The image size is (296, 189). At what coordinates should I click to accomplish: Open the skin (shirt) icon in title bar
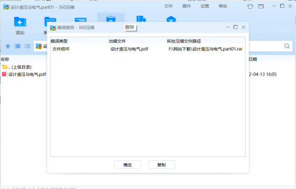250,7
